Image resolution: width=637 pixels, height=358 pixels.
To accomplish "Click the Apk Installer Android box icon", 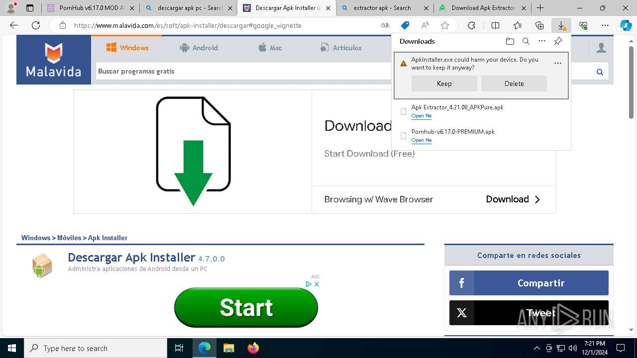I will point(42,265).
